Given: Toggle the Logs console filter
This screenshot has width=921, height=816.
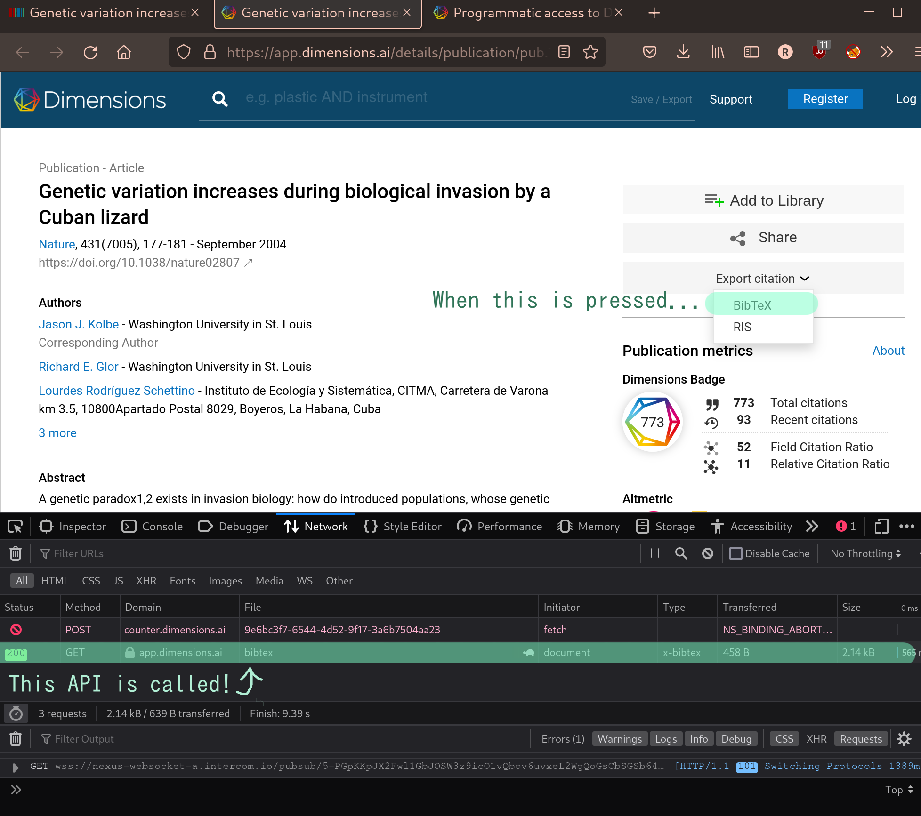Looking at the screenshot, I should (666, 739).
